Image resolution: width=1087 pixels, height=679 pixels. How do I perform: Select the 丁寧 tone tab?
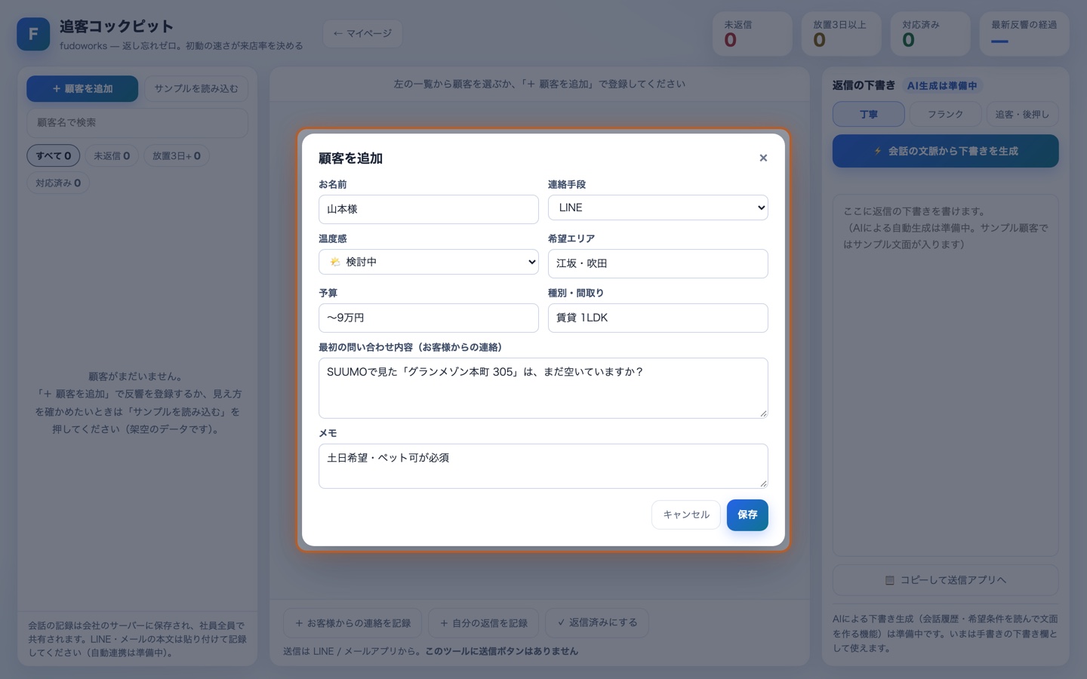coord(868,114)
